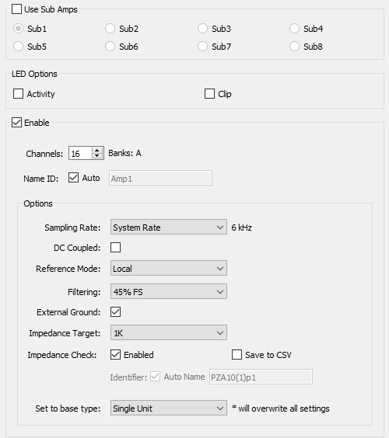
Task: Increase Channels with up arrow
Action: coord(96,151)
